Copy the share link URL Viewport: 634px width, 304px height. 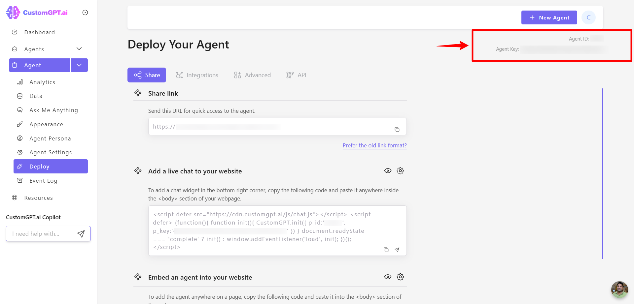[x=397, y=129]
